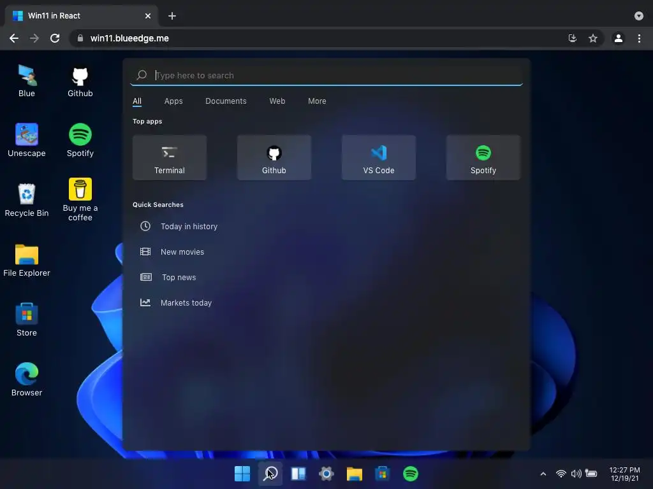Open the Widgets panel from the taskbar
This screenshot has width=653, height=489.
(x=298, y=474)
